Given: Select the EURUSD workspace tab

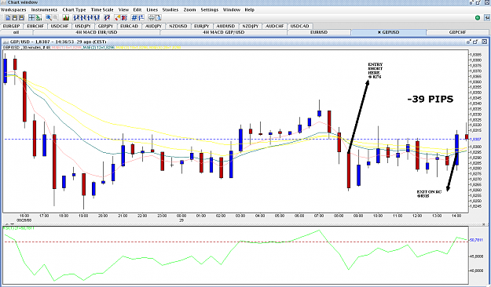Looking at the screenshot, I should tap(319, 32).
